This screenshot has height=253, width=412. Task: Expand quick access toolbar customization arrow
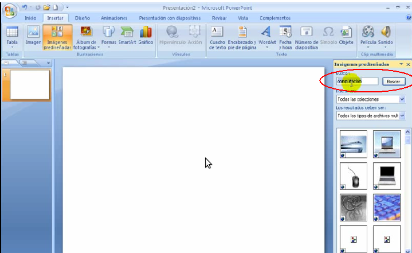click(x=67, y=7)
